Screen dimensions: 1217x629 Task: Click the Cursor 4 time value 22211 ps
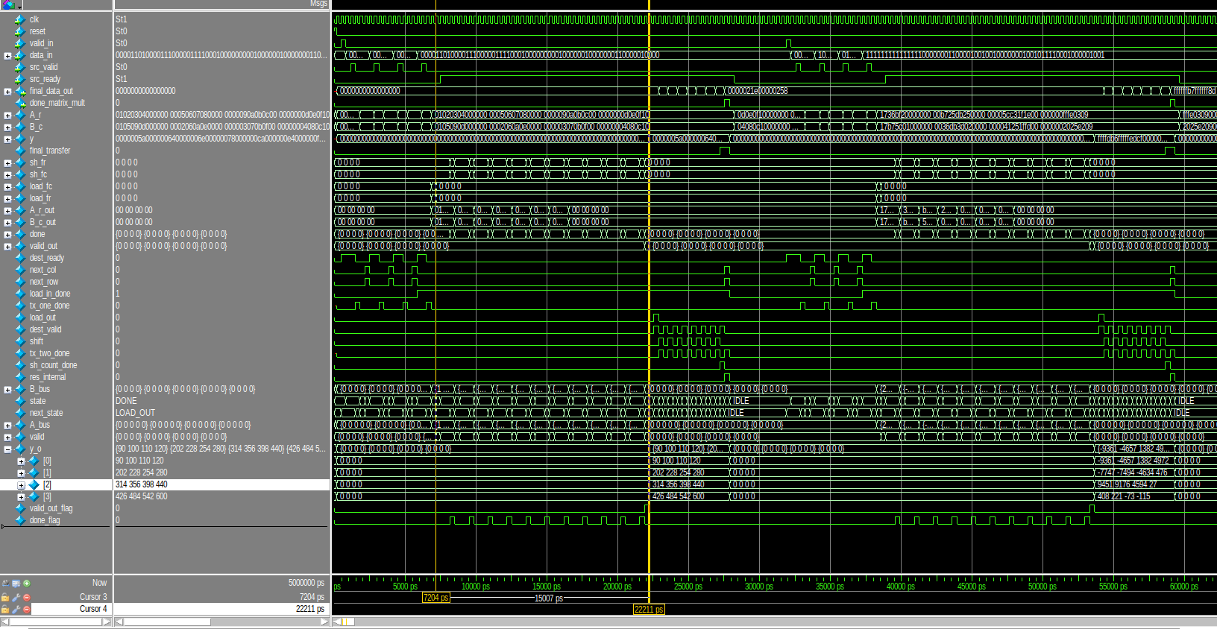310,609
